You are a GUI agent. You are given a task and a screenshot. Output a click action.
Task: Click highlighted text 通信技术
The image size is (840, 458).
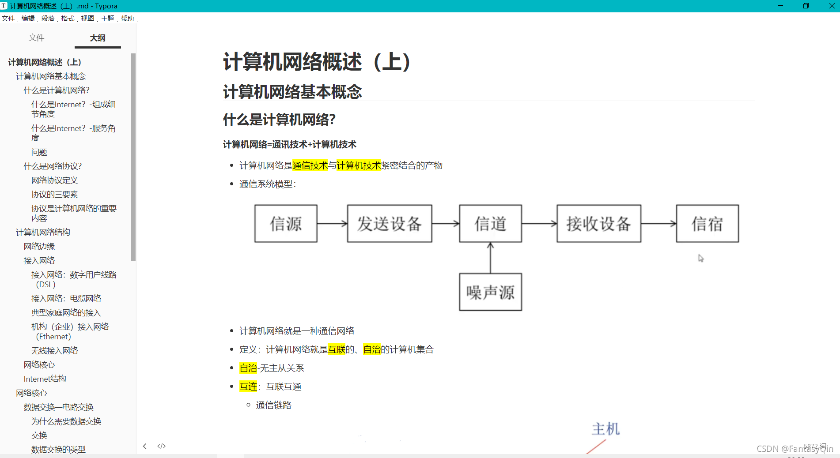[310, 165]
